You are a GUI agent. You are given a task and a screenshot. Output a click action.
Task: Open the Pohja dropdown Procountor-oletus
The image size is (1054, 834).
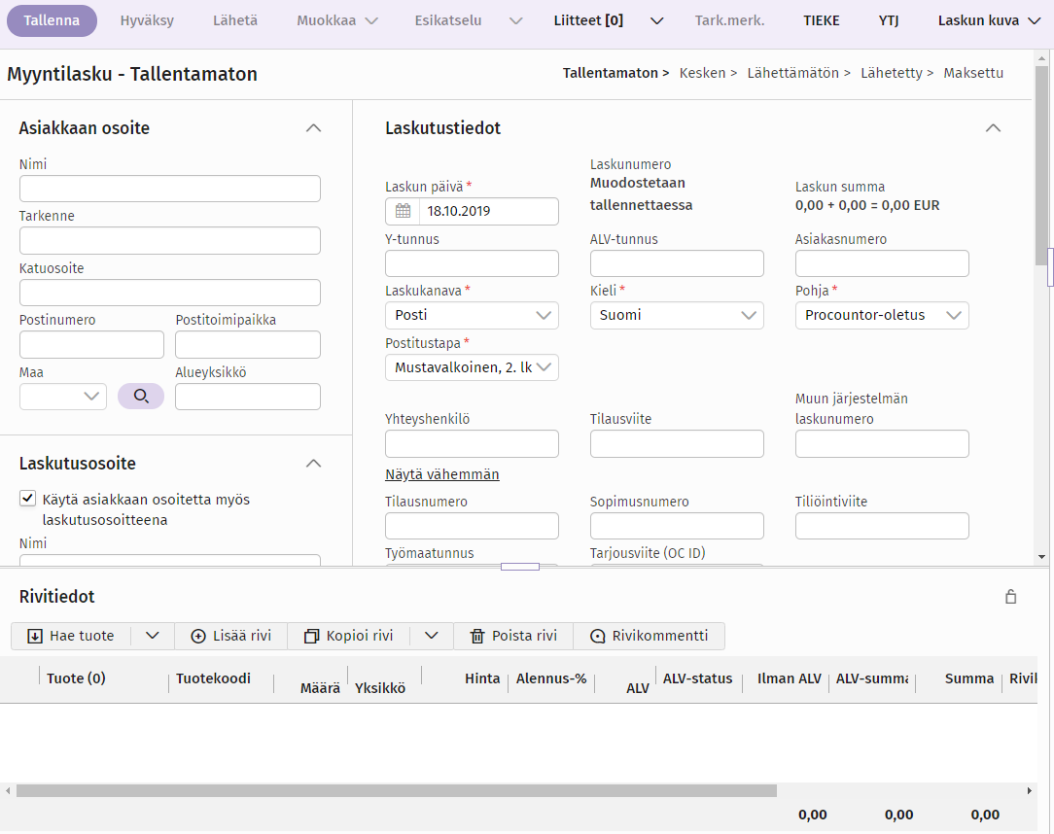882,315
